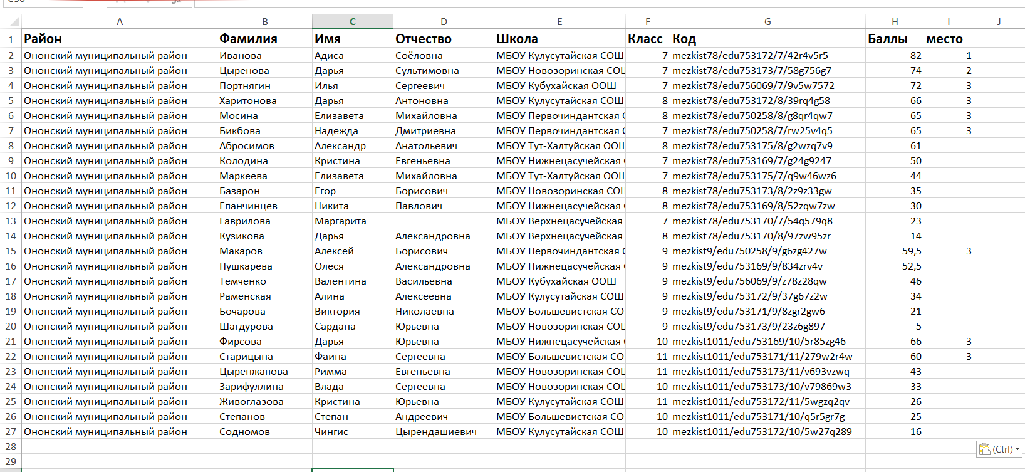
Task: Click the 'Класс' header cell
Action: coord(648,39)
